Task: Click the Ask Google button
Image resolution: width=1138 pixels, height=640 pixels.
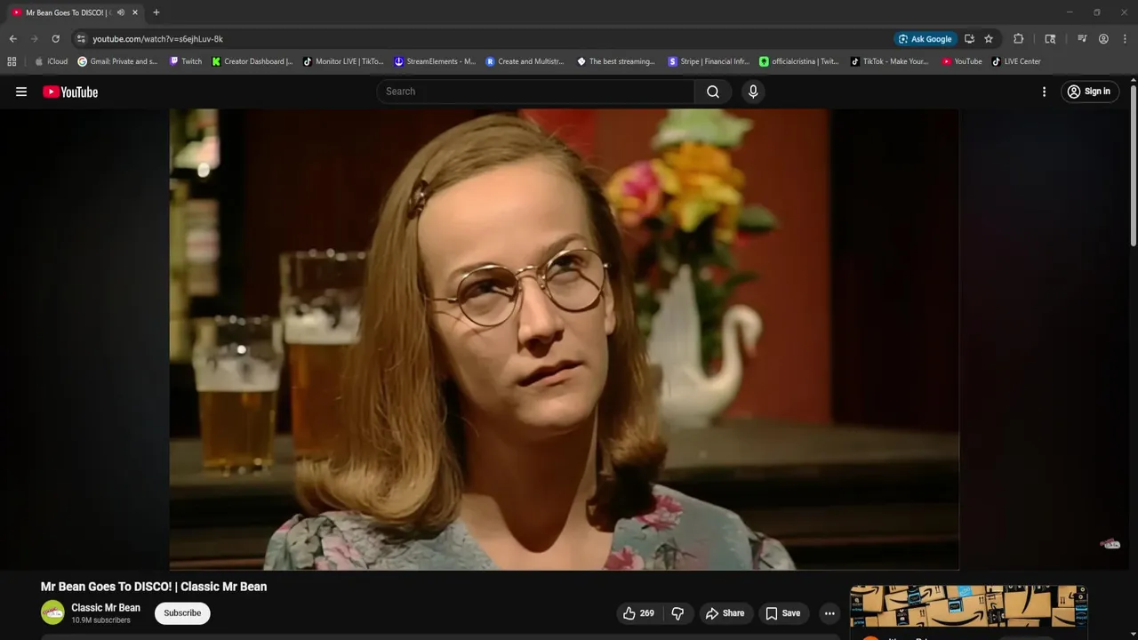Action: (926, 39)
